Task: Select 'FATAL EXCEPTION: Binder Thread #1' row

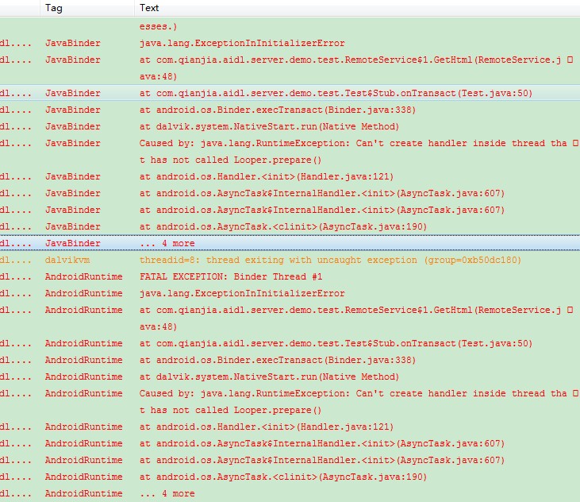Action: [x=290, y=276]
